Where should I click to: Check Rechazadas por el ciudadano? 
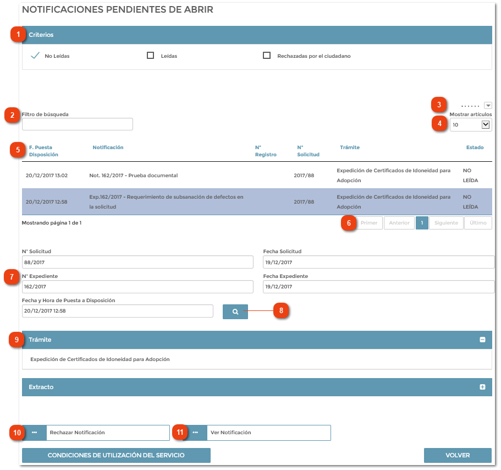pyautogui.click(x=267, y=54)
